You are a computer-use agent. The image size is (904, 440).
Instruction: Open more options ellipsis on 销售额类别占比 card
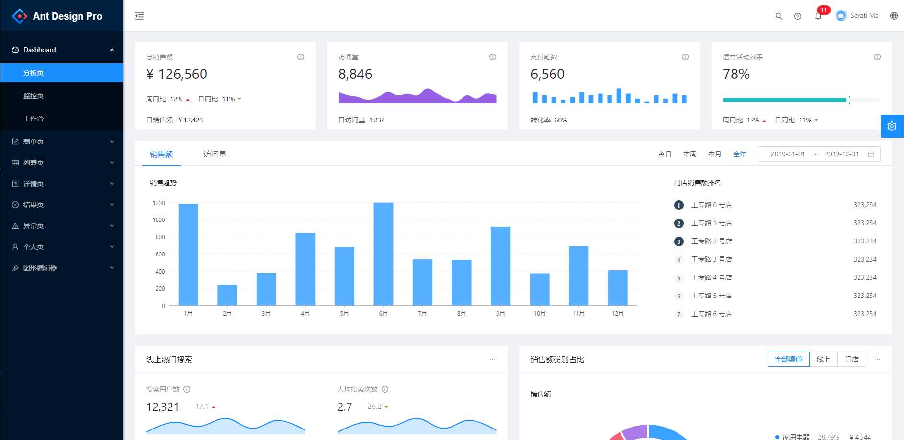pos(877,359)
